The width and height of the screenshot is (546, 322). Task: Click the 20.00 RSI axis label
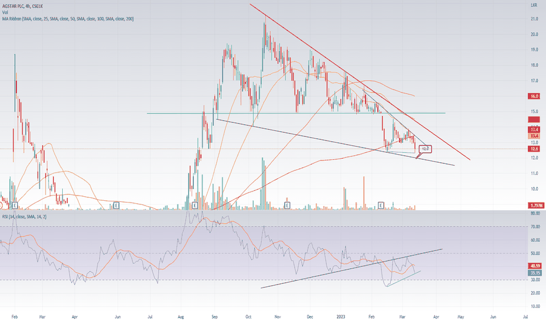(x=535, y=293)
